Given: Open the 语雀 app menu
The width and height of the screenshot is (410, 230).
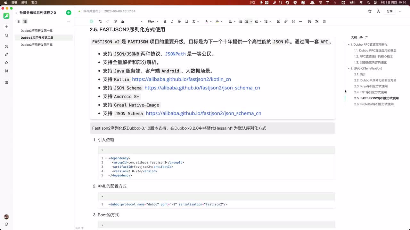Looking at the screenshot, I should point(14,2).
